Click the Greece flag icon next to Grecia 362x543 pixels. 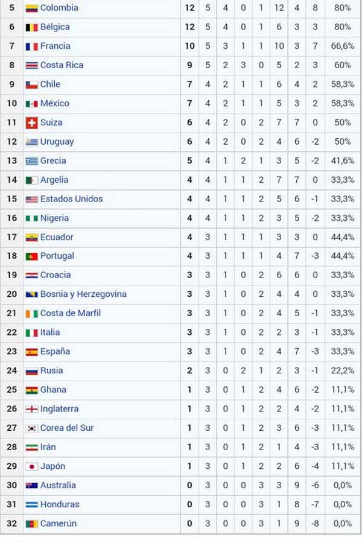click(31, 161)
